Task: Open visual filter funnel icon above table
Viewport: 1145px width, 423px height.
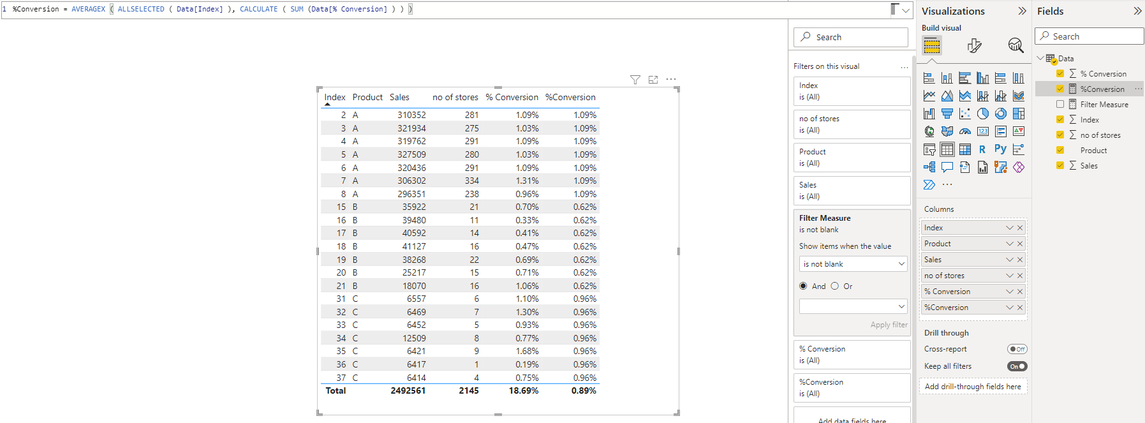Action: tap(635, 80)
